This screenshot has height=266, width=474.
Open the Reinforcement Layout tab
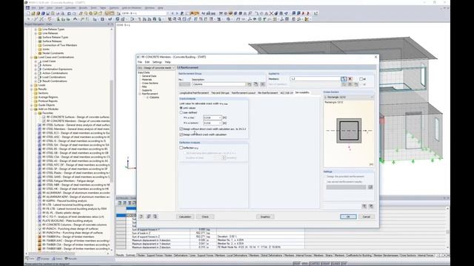coord(244,93)
